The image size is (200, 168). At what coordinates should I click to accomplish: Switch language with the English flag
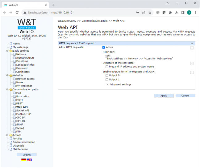[29, 160]
